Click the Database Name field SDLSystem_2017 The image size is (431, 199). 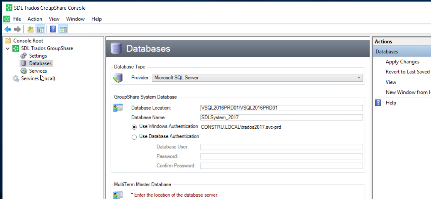pyautogui.click(x=282, y=117)
